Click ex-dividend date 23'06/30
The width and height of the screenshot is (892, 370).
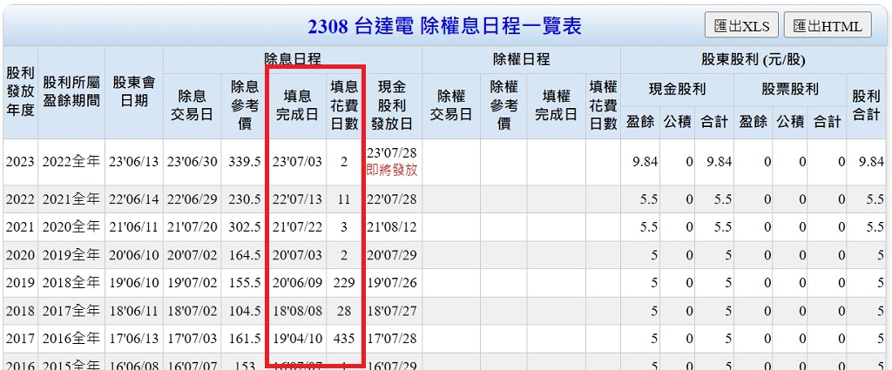pos(192,162)
